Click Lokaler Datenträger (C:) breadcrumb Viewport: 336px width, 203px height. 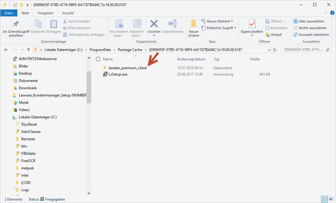(x=63, y=50)
